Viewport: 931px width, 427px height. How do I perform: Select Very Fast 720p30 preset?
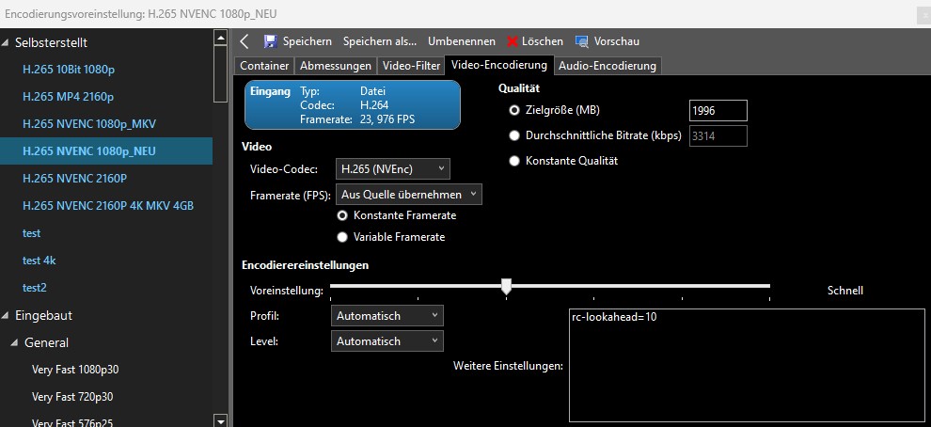coord(72,397)
